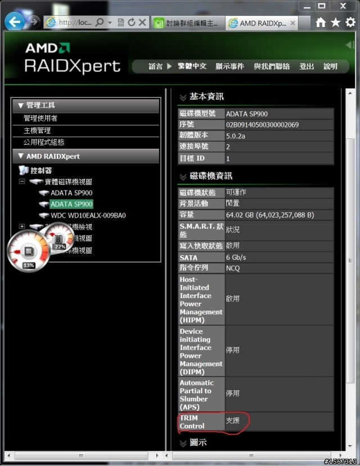Viewport: 360px width, 466px height.
Task: Click the left pane scroll left arrow
Action: (x=8, y=455)
